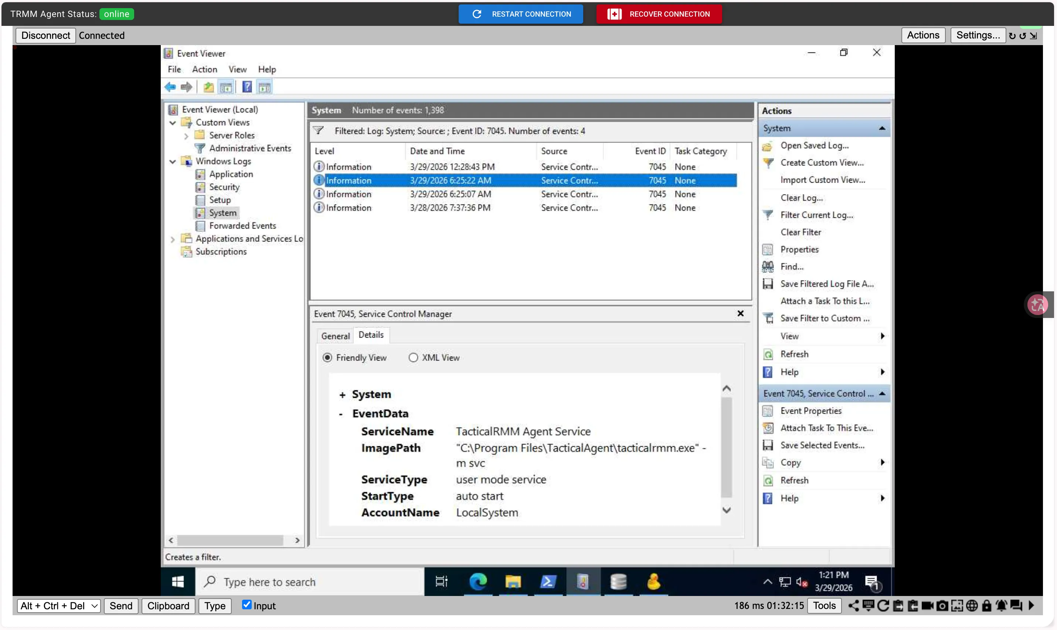Open Task View on the remote taskbar

441,582
